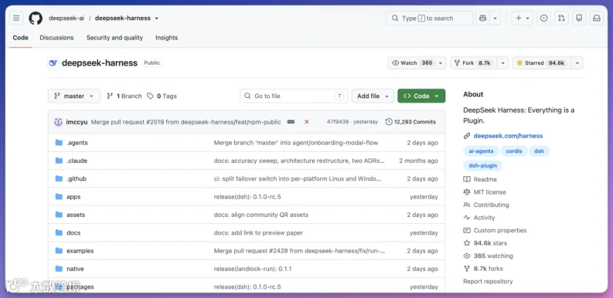Click the Report repository link
This screenshot has height=298, width=613.
[488, 282]
